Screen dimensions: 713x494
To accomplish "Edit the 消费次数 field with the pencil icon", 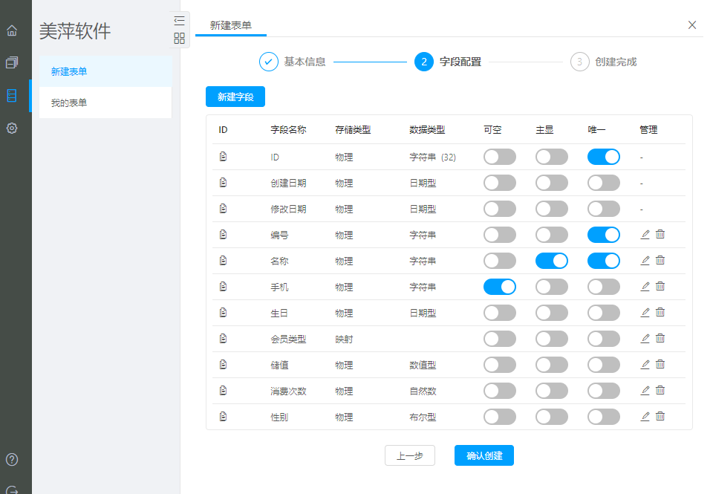I will 645,390.
